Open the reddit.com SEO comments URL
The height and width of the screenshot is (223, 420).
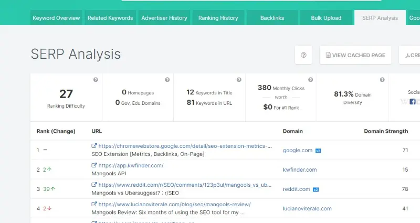point(185,185)
